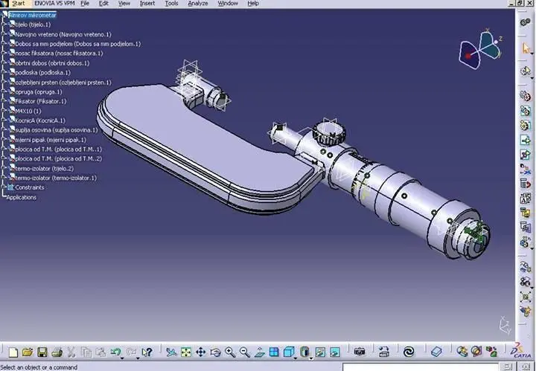Expand the bijelo (bijelo.1) node
536x371 pixels.
pyautogui.click(x=4, y=25)
